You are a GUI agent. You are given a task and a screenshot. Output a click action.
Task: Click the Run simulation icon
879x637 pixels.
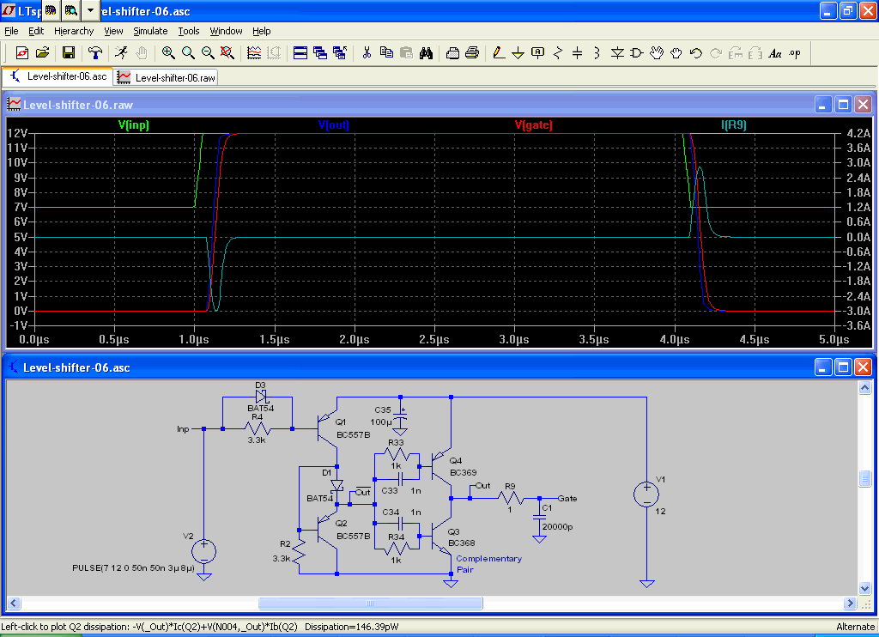pyautogui.click(x=121, y=53)
